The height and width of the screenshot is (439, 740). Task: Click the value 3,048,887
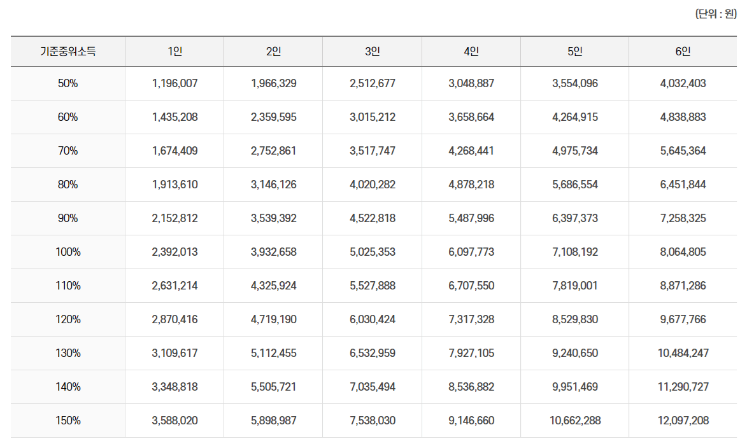pos(471,83)
